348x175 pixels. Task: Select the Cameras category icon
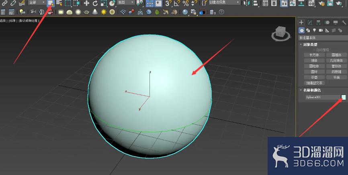tap(321, 30)
